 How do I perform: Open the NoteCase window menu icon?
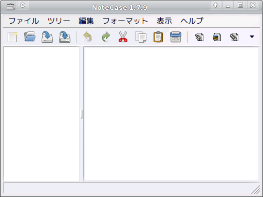(x=10, y=7)
